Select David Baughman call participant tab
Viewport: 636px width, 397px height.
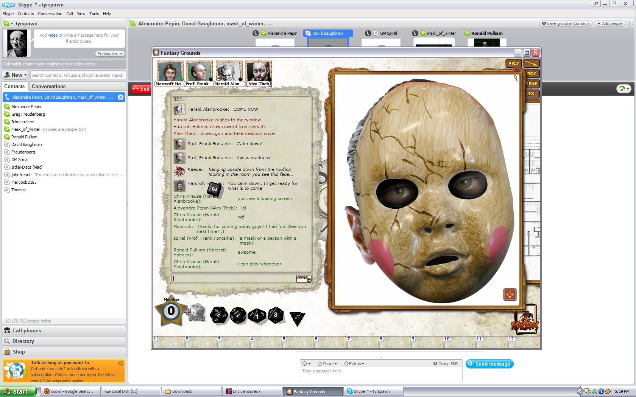coord(328,33)
